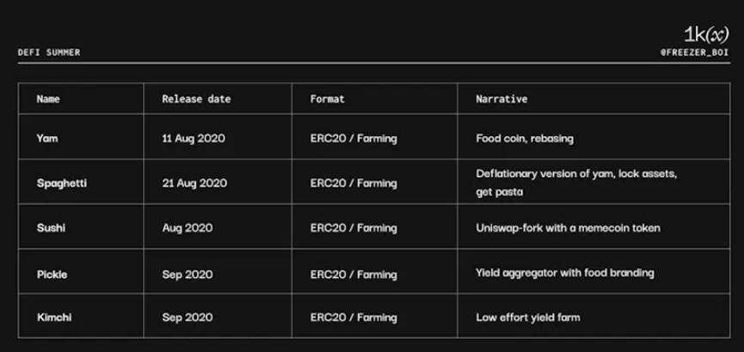Click the 21 Aug 2020 release date
Image resolution: width=744 pixels, height=352 pixels.
point(194,183)
